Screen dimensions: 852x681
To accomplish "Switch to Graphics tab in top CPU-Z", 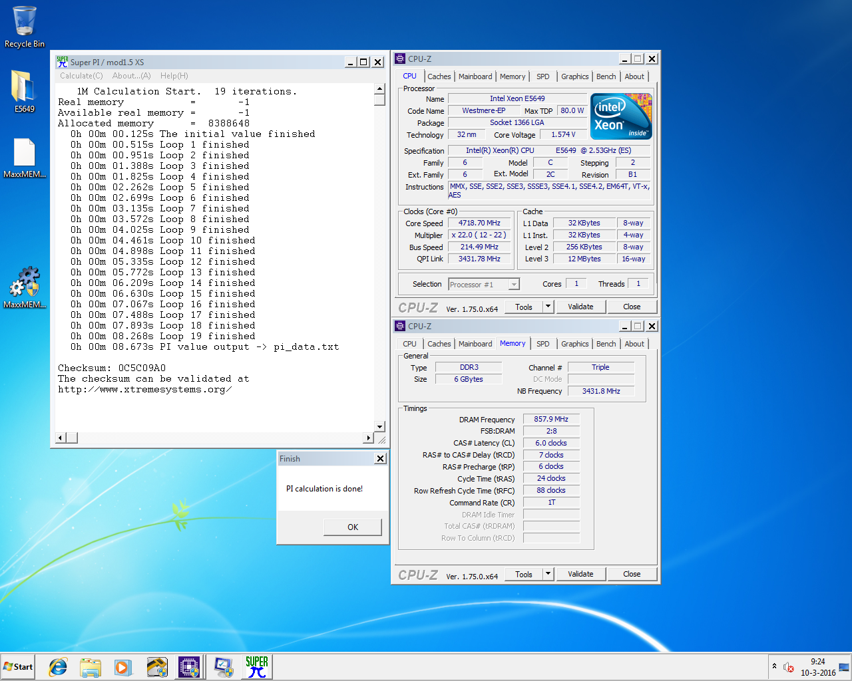I will pyautogui.click(x=575, y=76).
